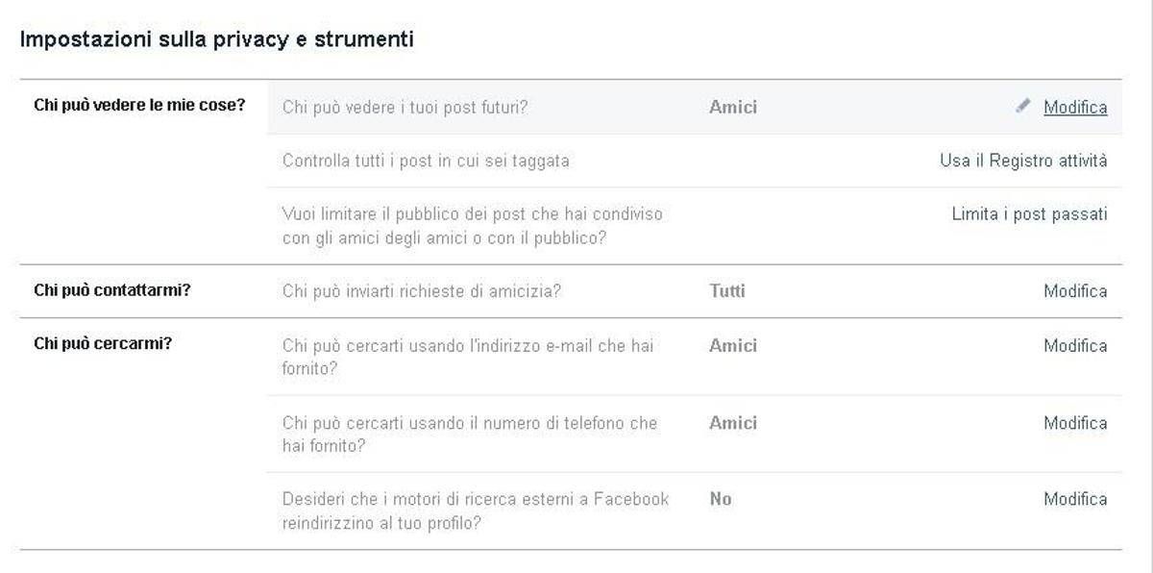Select 'Chi può cercarmi?' section heading
This screenshot has width=1153, height=573.
tap(103, 344)
